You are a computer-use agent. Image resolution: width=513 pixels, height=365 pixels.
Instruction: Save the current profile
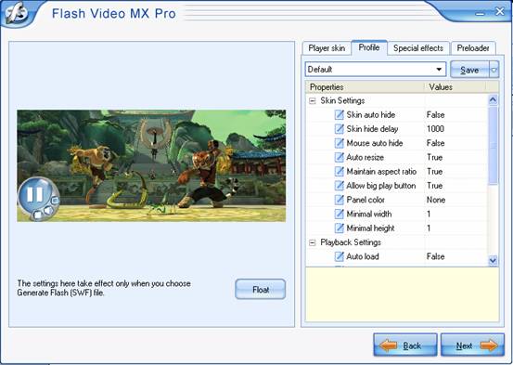pyautogui.click(x=469, y=70)
